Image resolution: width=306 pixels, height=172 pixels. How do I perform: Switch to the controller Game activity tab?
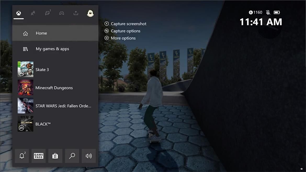pyautogui.click(x=62, y=13)
